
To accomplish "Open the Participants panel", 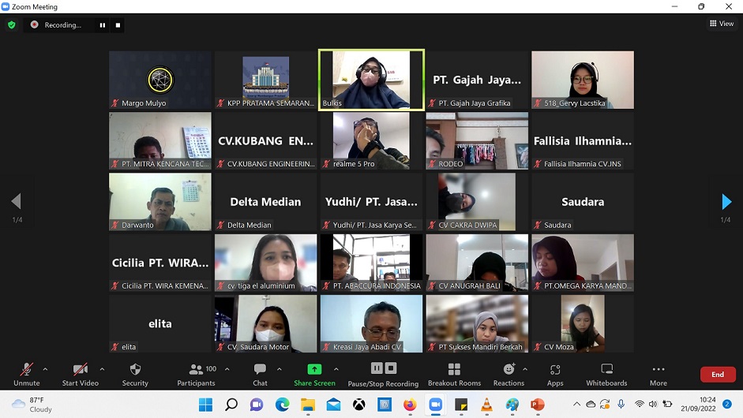I will pos(196,374).
